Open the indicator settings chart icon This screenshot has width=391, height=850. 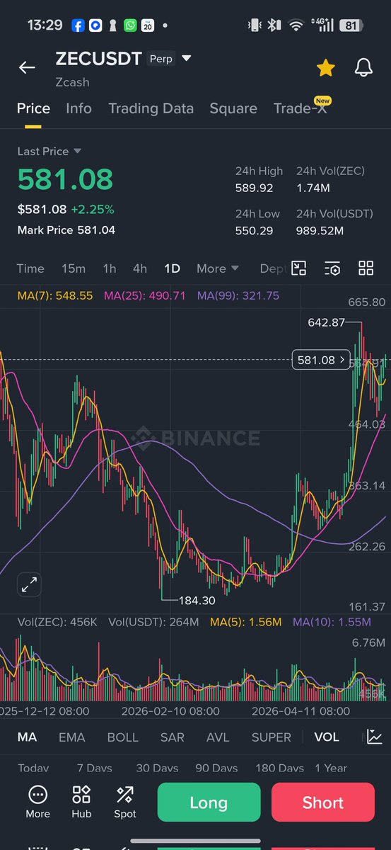pos(374,737)
